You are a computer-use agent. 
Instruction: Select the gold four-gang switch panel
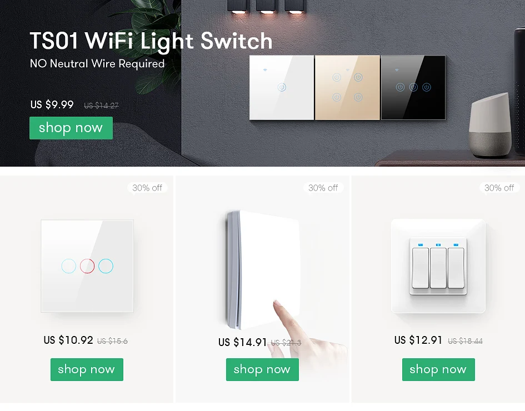point(347,87)
